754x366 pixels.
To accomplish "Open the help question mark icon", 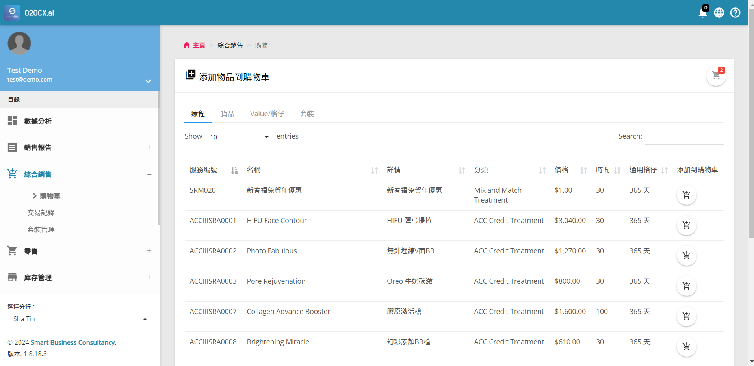I will click(735, 13).
